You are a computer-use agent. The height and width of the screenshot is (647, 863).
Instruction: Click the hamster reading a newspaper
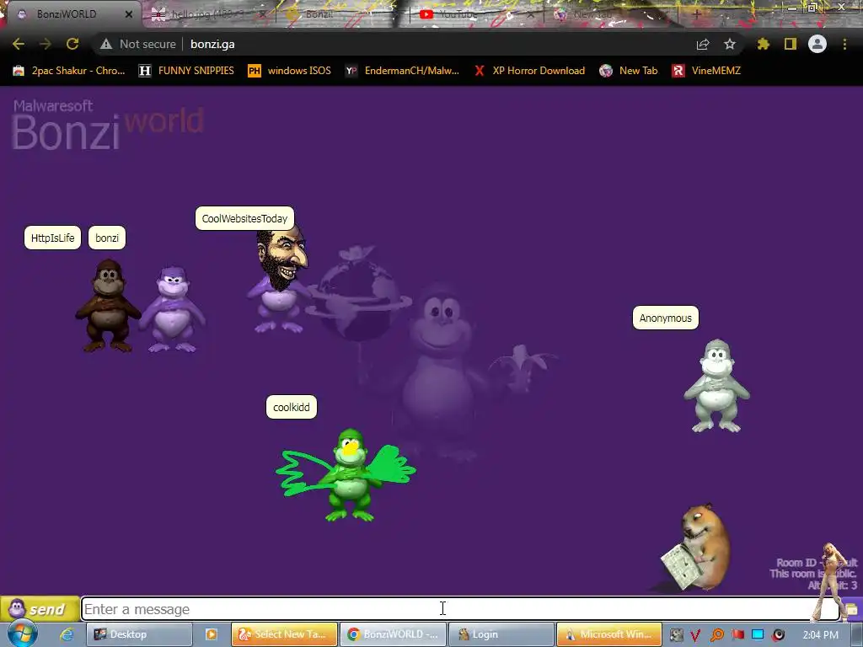698,548
